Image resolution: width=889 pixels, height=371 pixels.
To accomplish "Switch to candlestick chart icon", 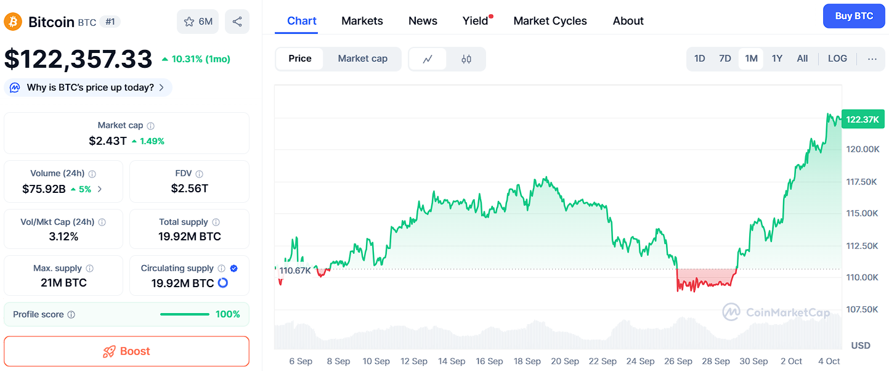I will tap(466, 59).
